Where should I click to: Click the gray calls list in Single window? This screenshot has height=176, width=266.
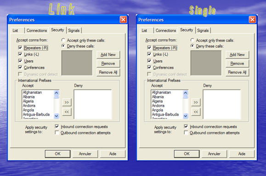point(206,63)
